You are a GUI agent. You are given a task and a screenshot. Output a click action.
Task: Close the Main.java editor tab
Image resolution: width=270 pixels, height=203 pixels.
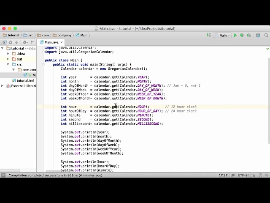pyautogui.click(x=62, y=42)
